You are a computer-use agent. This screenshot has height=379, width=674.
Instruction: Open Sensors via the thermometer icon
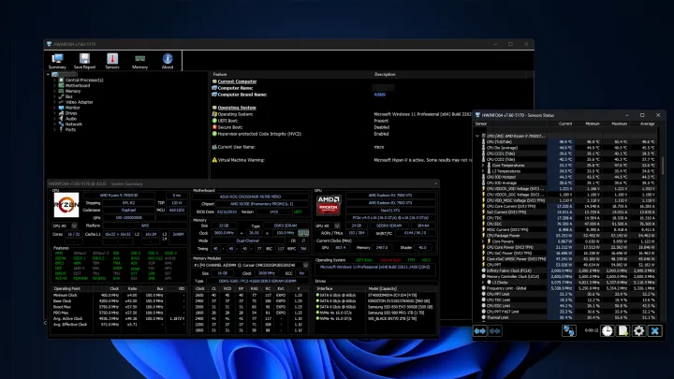point(112,62)
